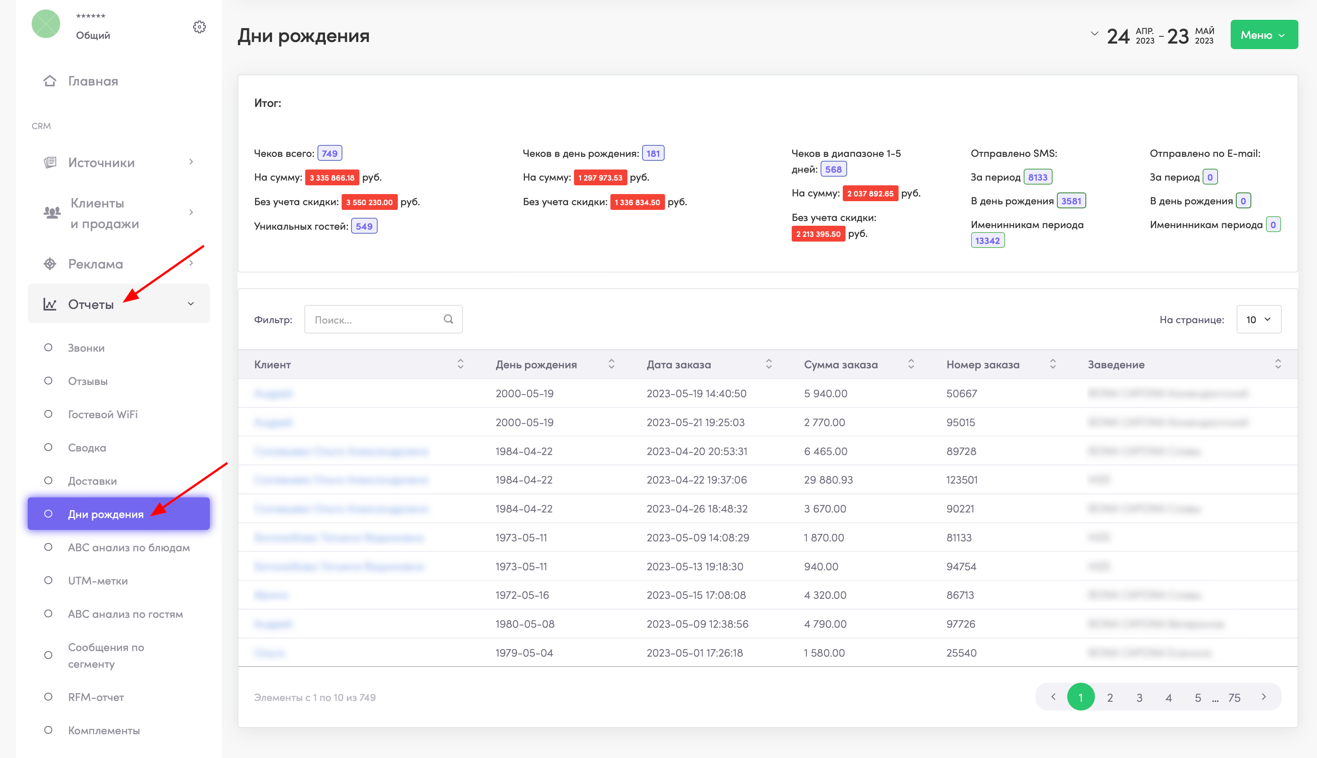Open the UTM-метки report

pyautogui.click(x=98, y=581)
